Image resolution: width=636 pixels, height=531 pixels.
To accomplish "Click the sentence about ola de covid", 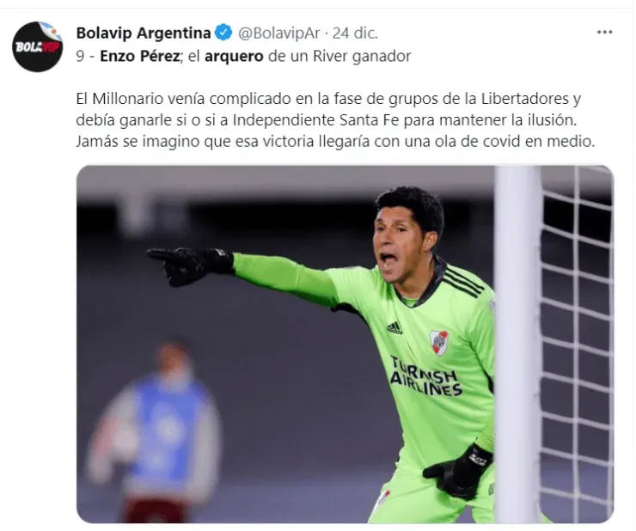I will point(335,142).
